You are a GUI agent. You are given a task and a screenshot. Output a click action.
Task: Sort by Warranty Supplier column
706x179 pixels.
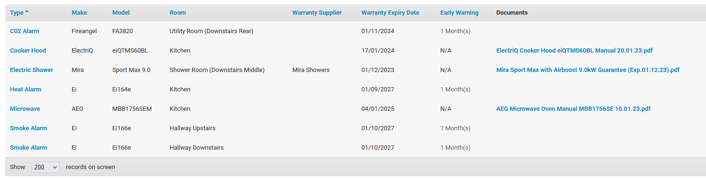[x=317, y=13]
